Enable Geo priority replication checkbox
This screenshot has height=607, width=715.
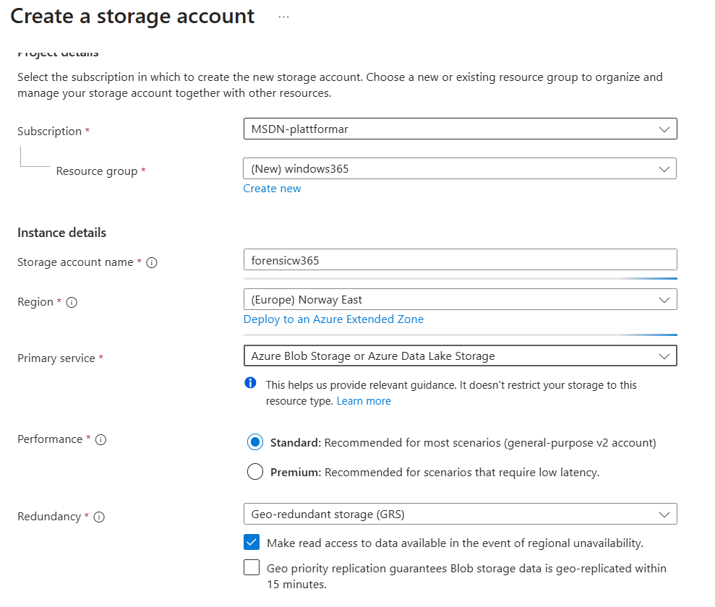pyautogui.click(x=252, y=568)
